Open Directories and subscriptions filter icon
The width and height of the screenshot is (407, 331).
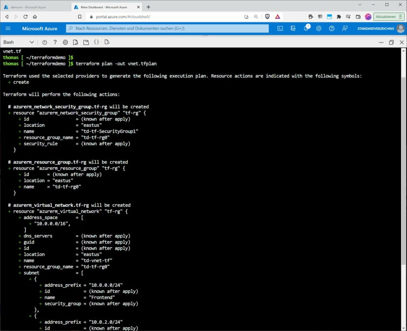click(293, 29)
